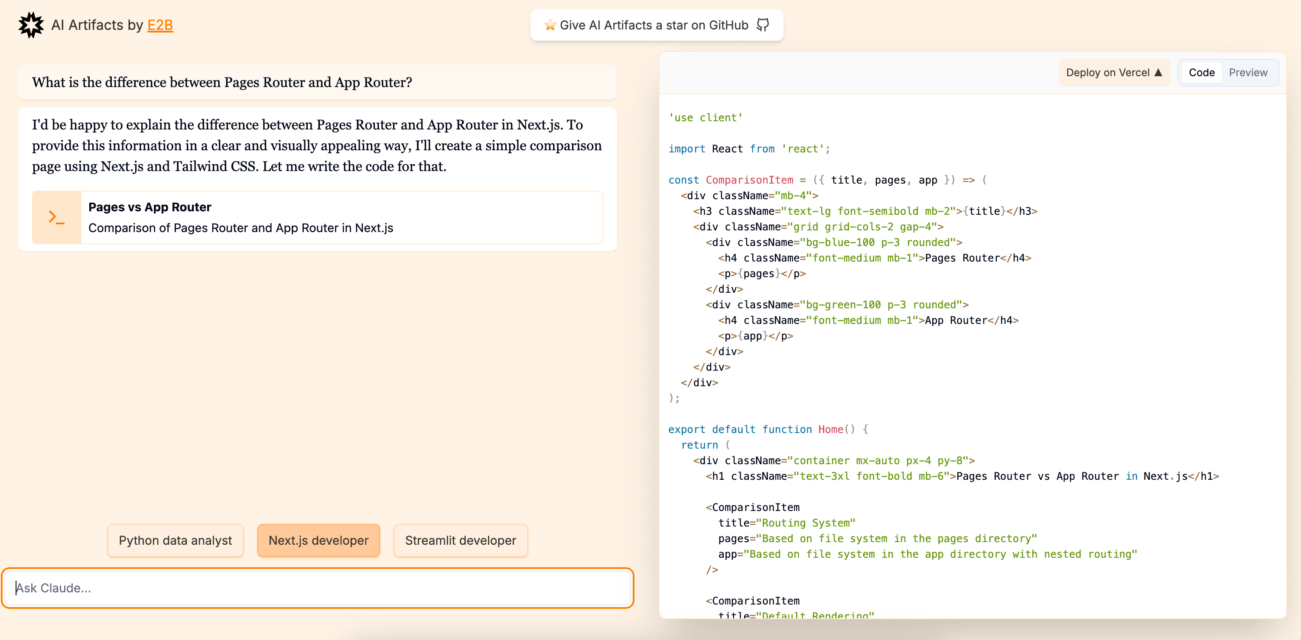Select Python data analyst persona
Screen dimensions: 1301x640
coord(175,540)
